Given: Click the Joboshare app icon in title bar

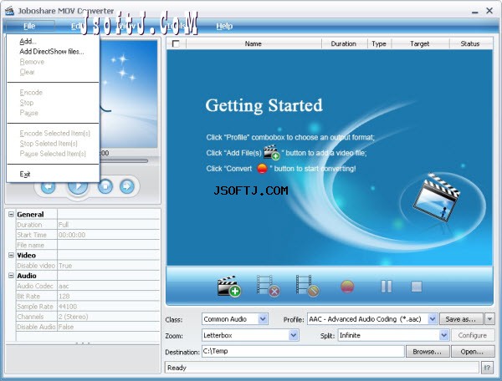Looking at the screenshot, I should pos(9,11).
